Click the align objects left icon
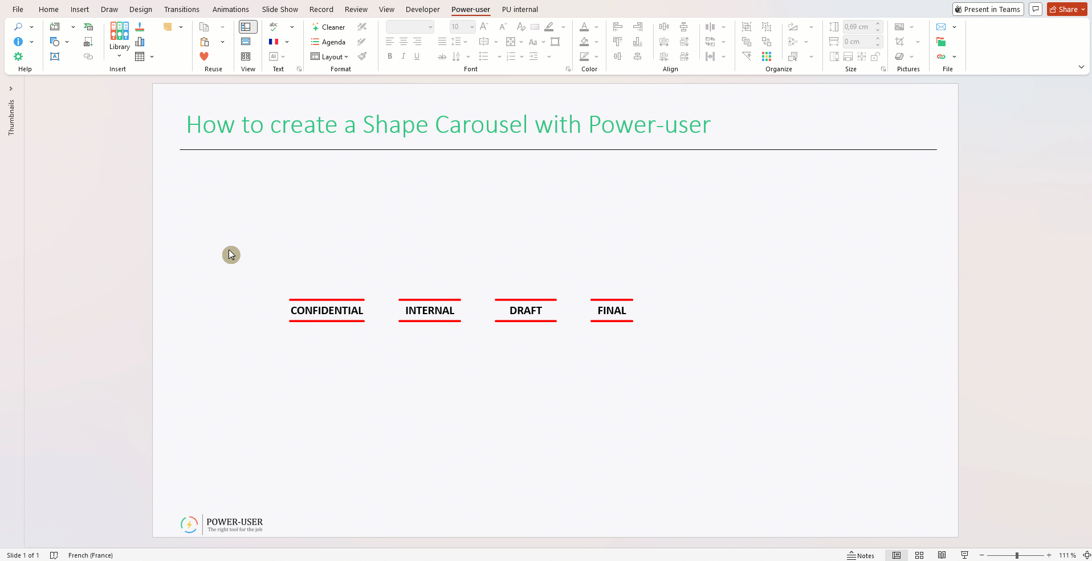 coord(618,27)
